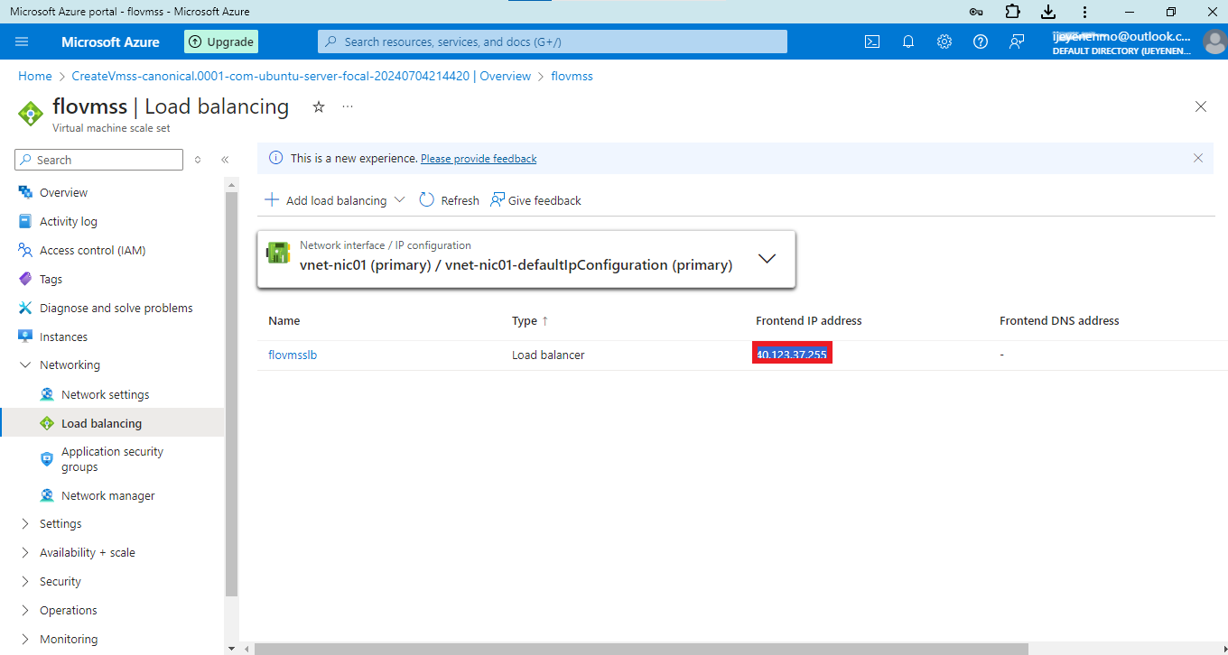Open the CreateVmss deployment Overview breadcrumb
The image size is (1228, 655).
302,77
